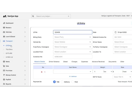This screenshot has width=132, height=99.
Task: Switch to the Documents tab
Action: (x=112, y=62)
